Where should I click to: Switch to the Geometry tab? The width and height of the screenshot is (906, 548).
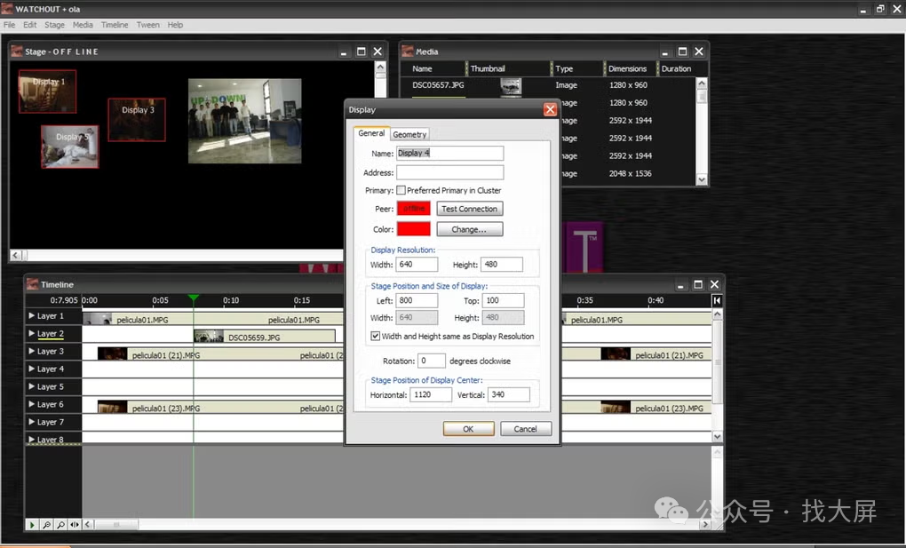click(x=409, y=134)
